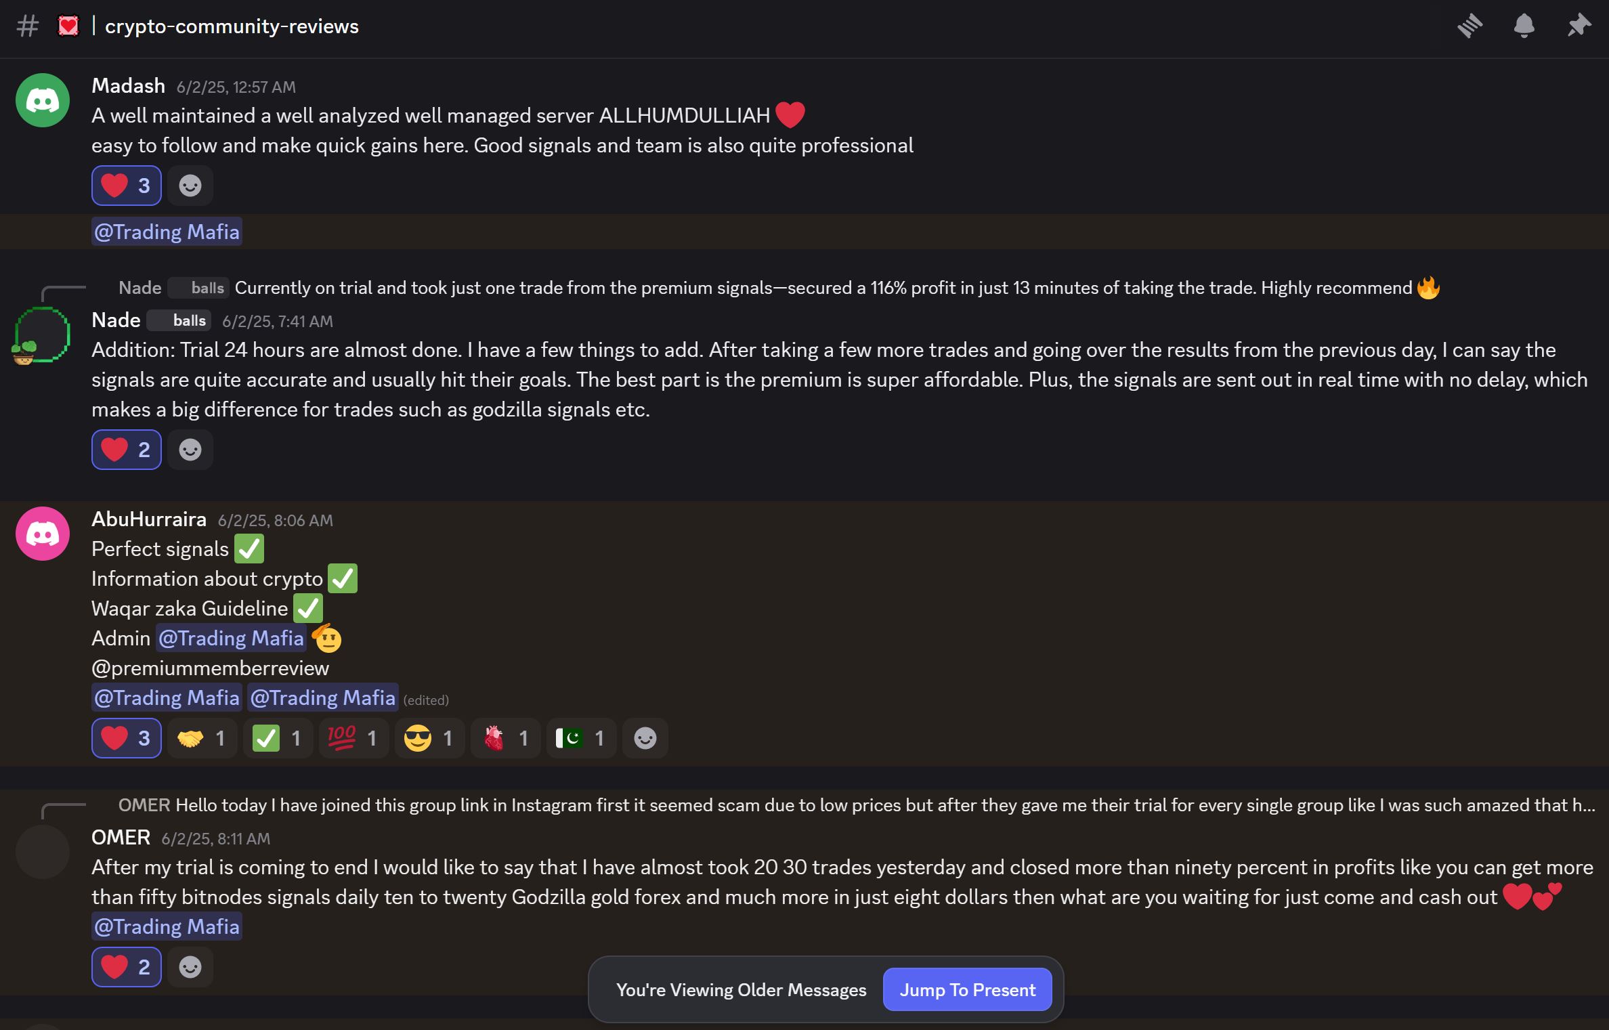Open the threads icon in channel header
Screen dimensions: 1609x1030
pyautogui.click(x=1469, y=26)
